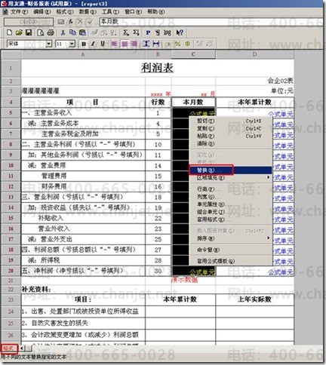Toggle Bold formatting
Screen dimensions: 326x365
tap(84, 44)
